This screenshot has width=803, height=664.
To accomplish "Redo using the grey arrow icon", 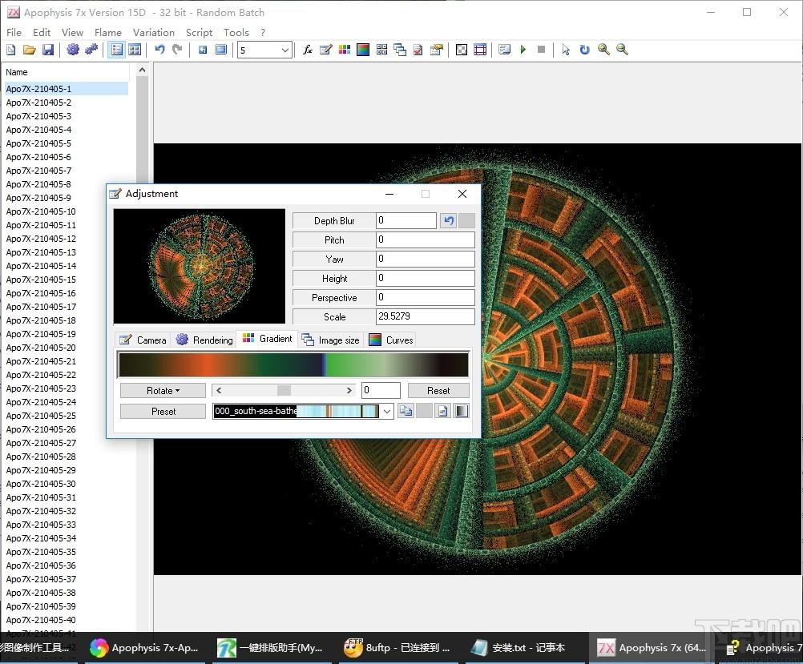I will tap(178, 50).
